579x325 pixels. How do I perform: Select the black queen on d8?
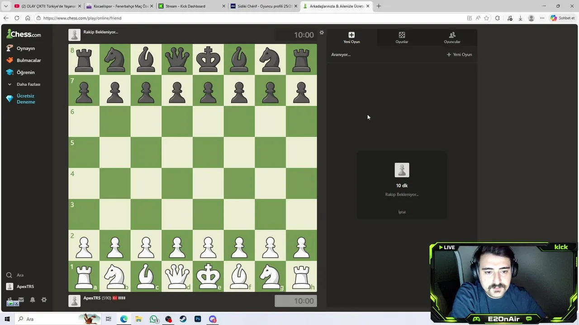click(x=177, y=59)
